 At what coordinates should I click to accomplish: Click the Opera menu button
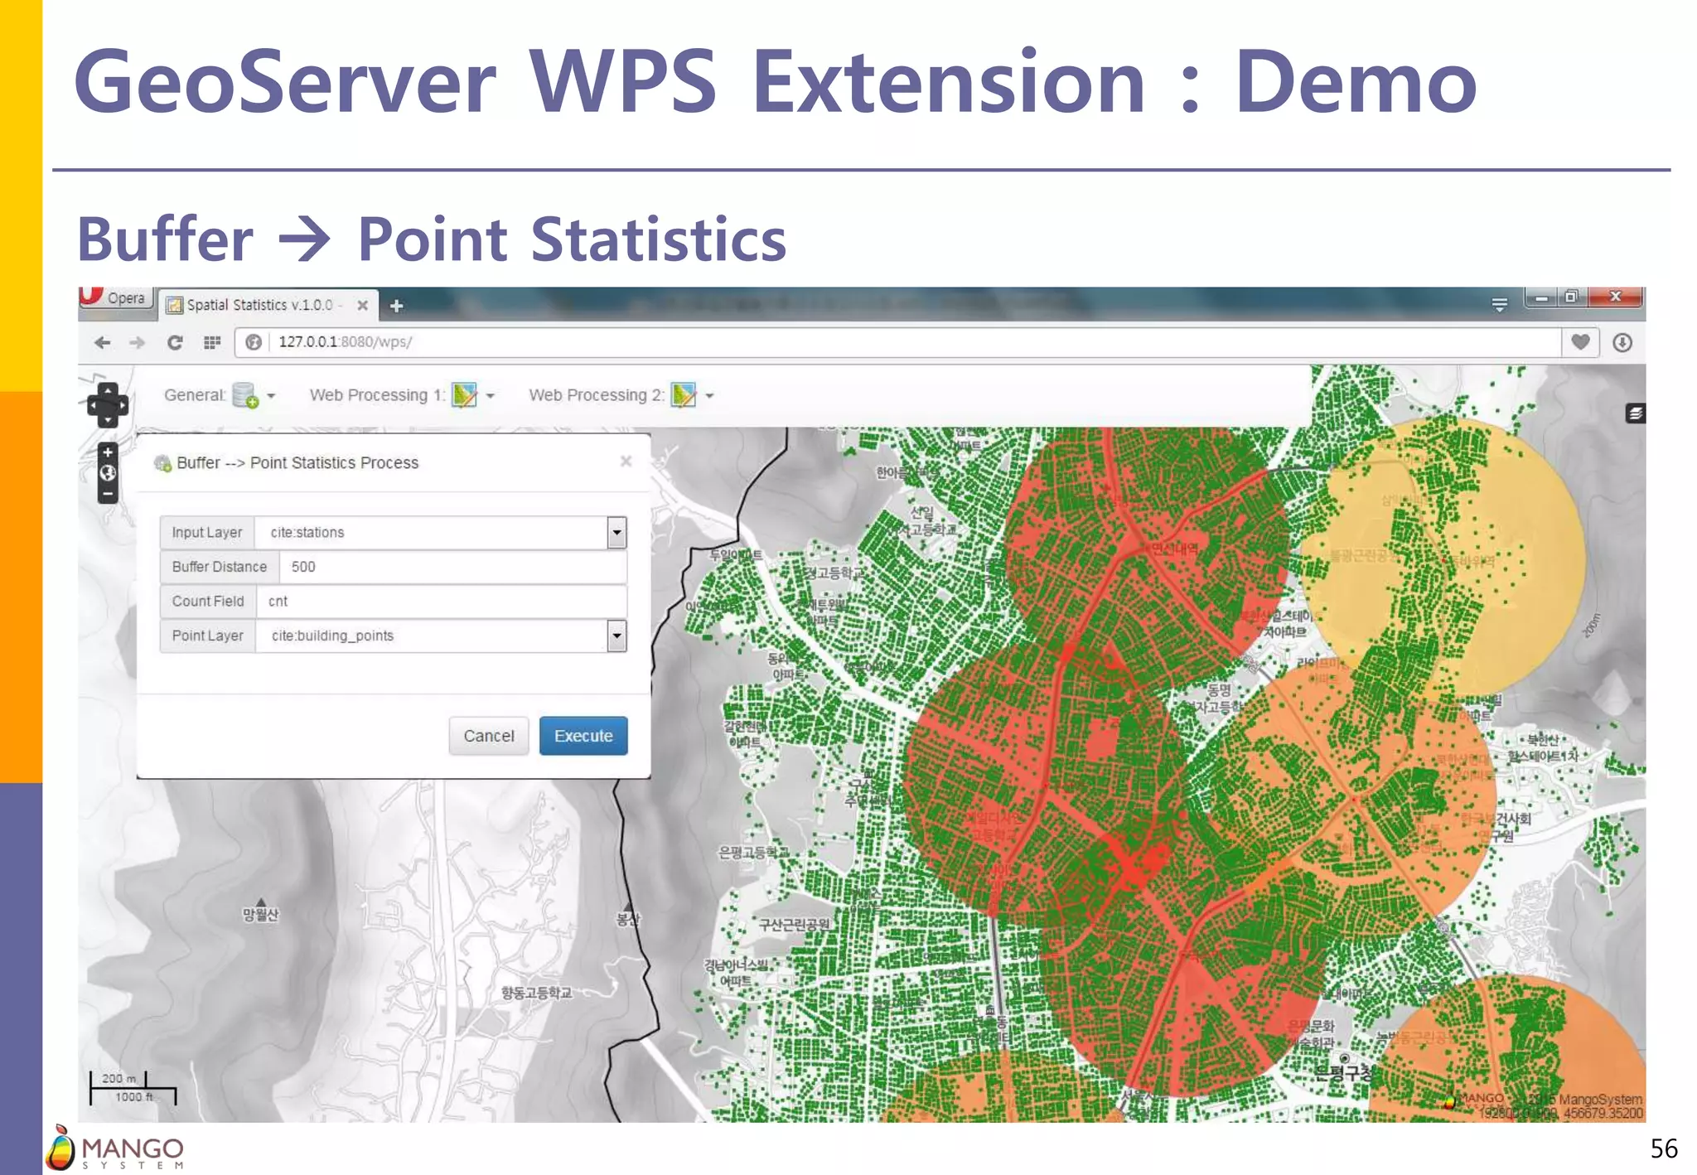116,297
